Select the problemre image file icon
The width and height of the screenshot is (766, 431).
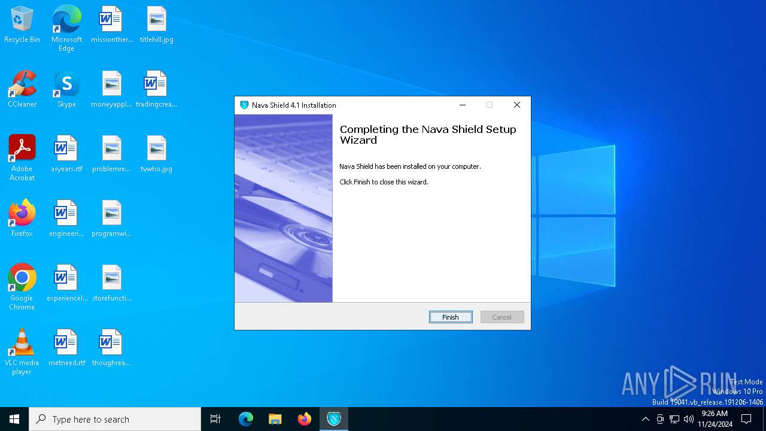coord(111,154)
